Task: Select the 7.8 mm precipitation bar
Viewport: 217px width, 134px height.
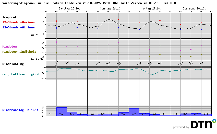Action: point(134,112)
